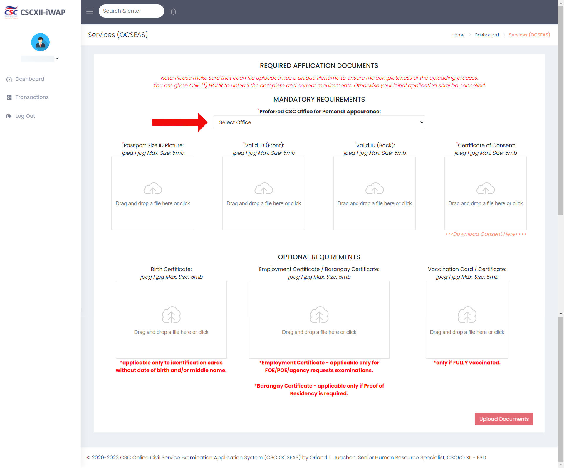Click the Services (OCSEAS) page title
Image resolution: width=564 pixels, height=468 pixels.
coord(118,35)
